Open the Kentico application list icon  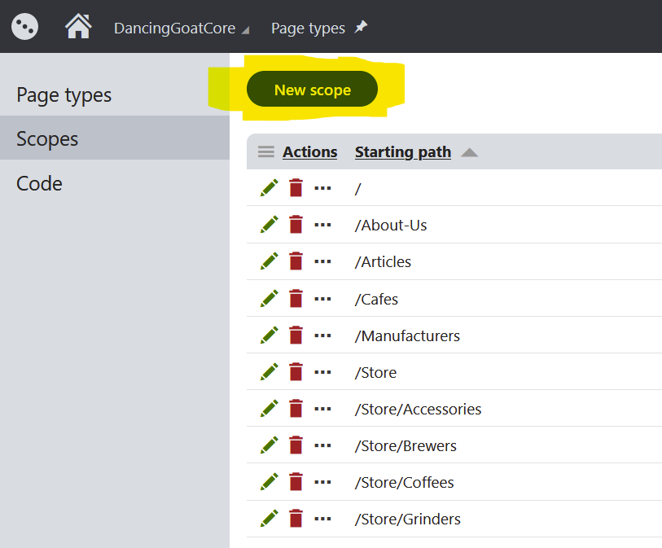coord(24,27)
